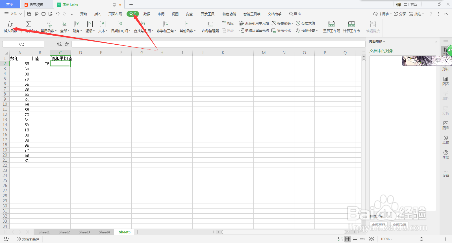This screenshot has width=452, height=243.
Task: Open the Math and Trig (数学和三角) functions icon
Action: (166, 24)
